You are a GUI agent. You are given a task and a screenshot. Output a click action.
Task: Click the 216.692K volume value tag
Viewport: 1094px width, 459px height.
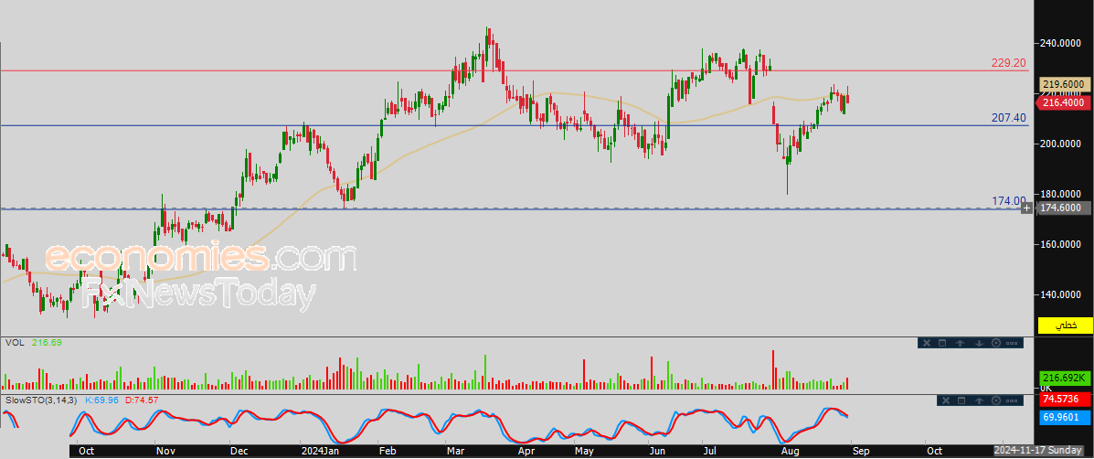[1064, 378]
